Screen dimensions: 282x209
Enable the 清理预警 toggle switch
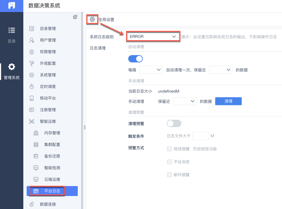coord(174,123)
